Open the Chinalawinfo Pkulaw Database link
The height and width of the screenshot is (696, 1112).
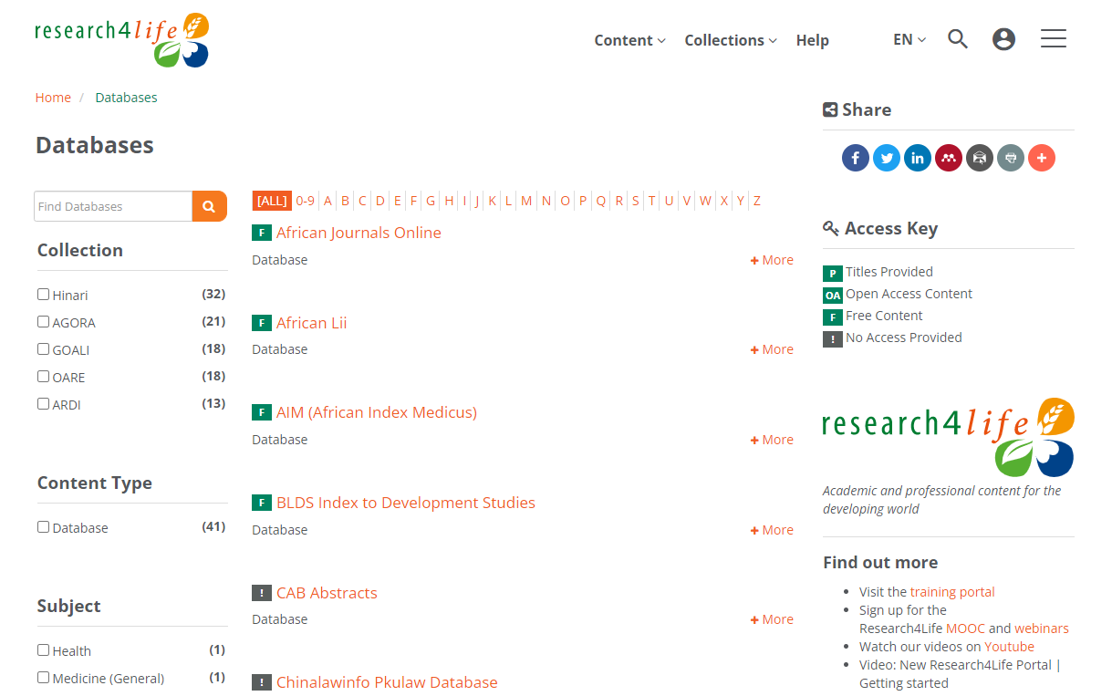[387, 682]
